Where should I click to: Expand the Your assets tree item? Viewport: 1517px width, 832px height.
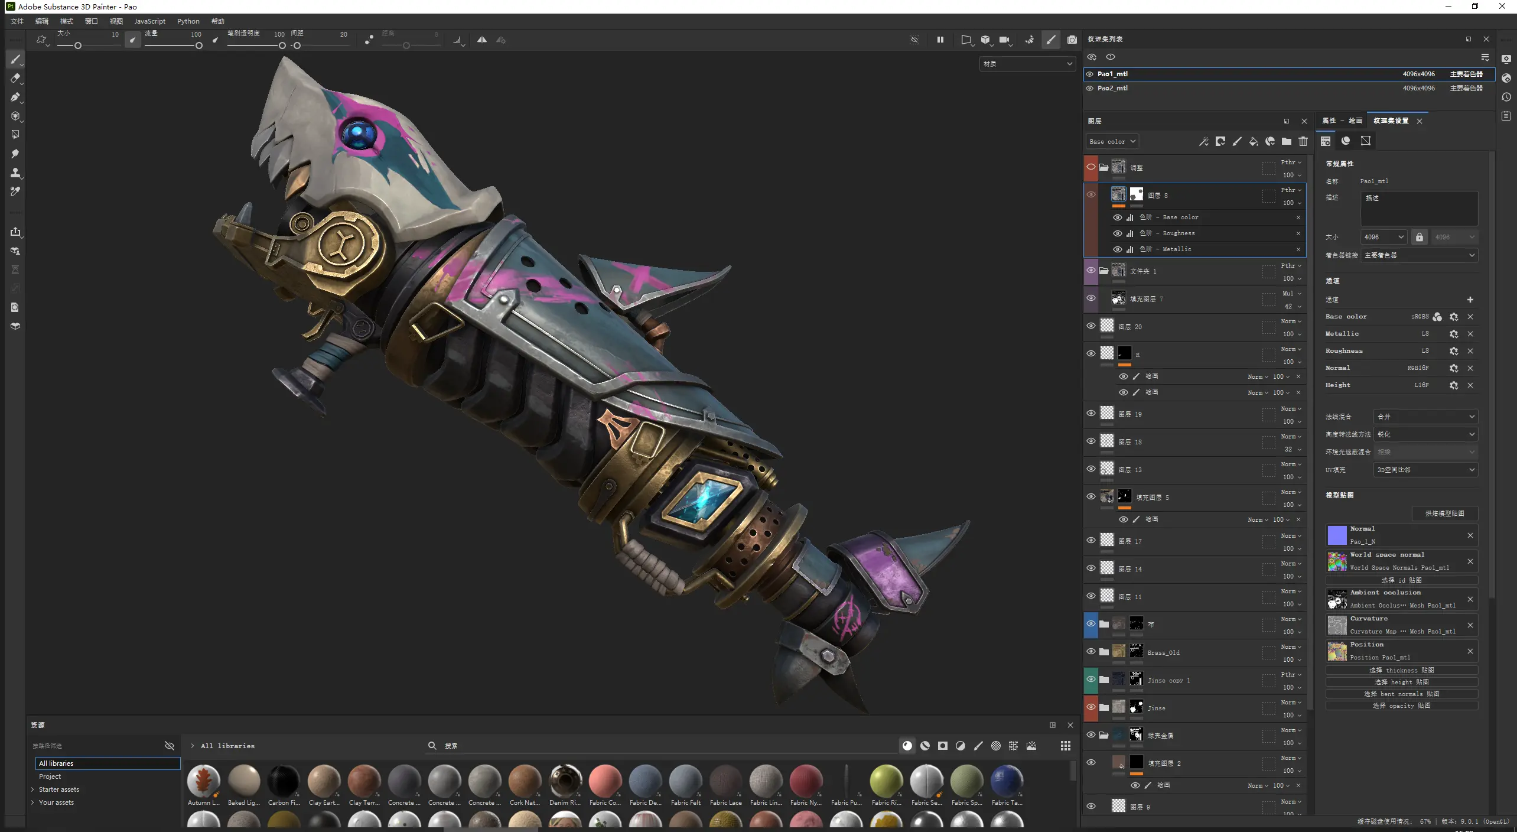32,802
